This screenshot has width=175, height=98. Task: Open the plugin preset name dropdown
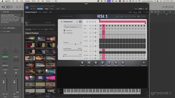[x=42, y=6]
